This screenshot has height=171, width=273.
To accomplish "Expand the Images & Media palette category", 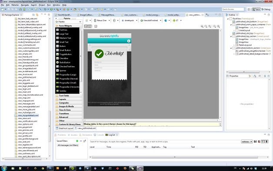I will (x=69, y=106).
